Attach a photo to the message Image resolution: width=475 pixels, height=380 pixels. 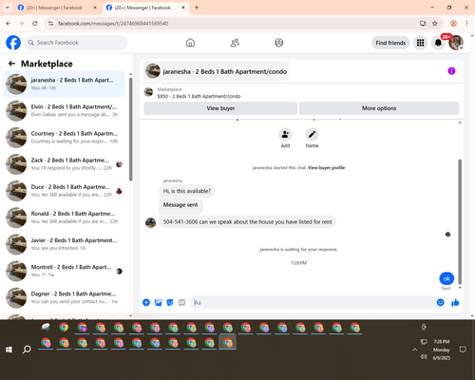(158, 302)
